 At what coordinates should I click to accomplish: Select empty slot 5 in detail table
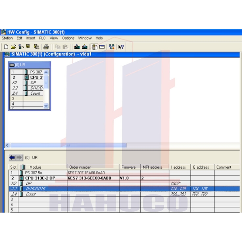pyautogui.click(x=124, y=210)
